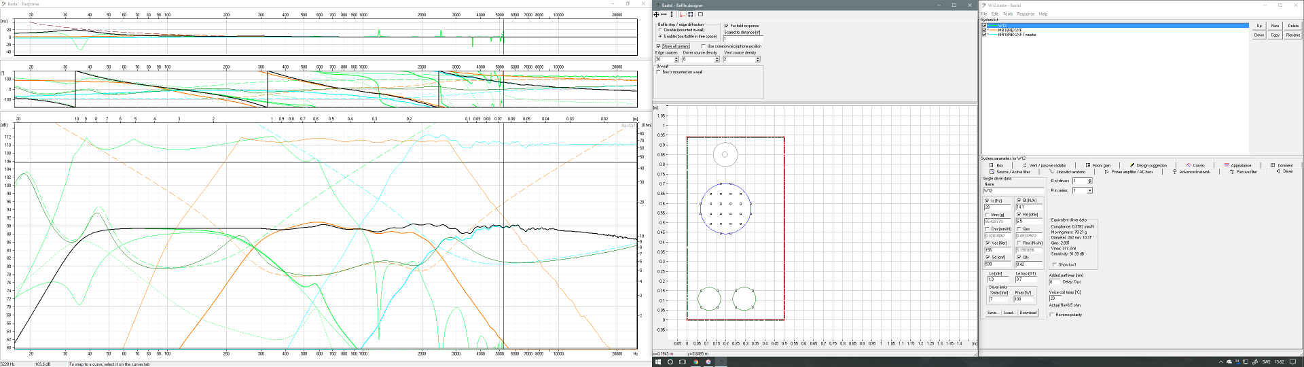Screen dimensions: 1304x367
Task: Increase Edge sources spinner value
Action: [678, 58]
